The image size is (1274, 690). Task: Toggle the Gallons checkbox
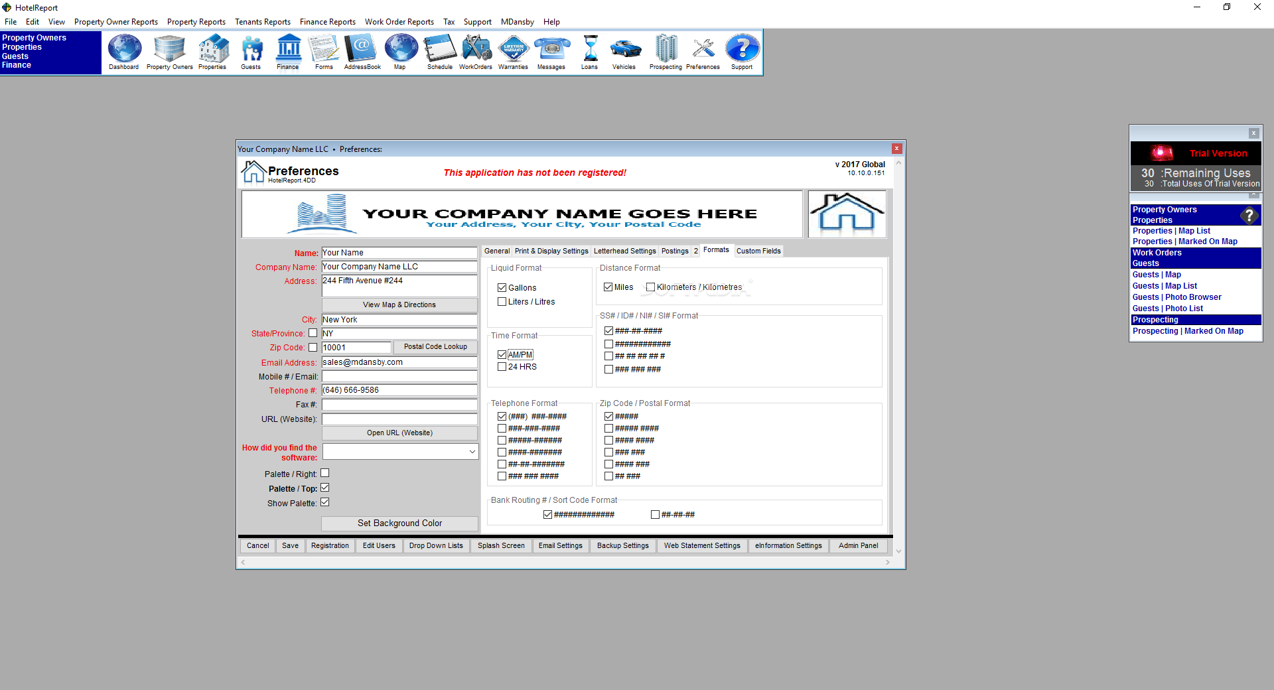(502, 288)
